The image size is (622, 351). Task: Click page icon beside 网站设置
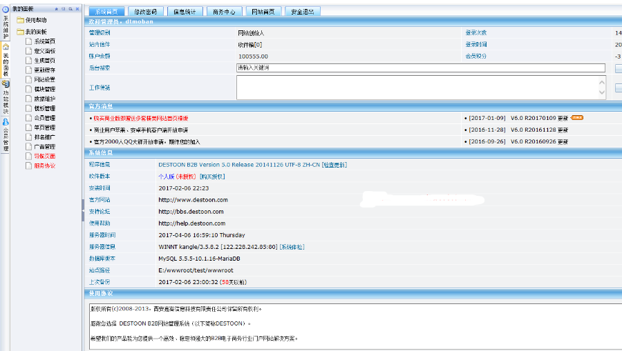pos(28,79)
